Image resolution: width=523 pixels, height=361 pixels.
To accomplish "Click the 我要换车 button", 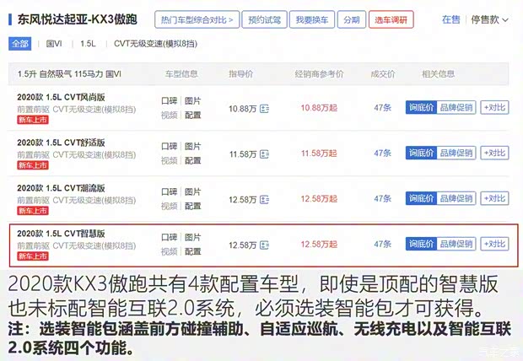I will (312, 19).
